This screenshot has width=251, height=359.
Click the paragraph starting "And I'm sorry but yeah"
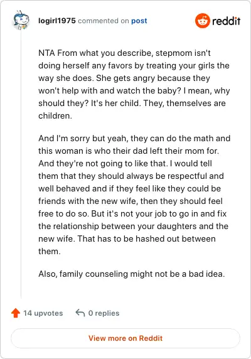tap(134, 195)
